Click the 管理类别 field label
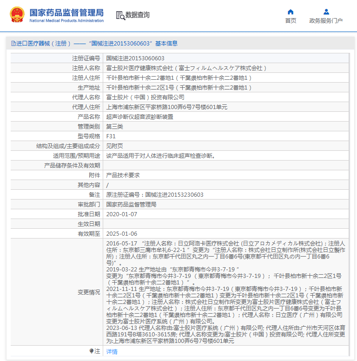 (x=89, y=126)
